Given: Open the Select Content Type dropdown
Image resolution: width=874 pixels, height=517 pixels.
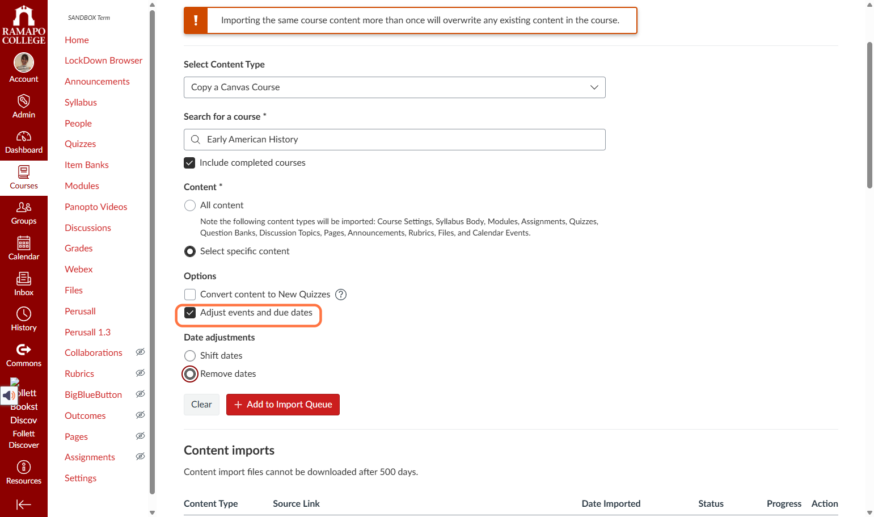Looking at the screenshot, I should click(395, 87).
